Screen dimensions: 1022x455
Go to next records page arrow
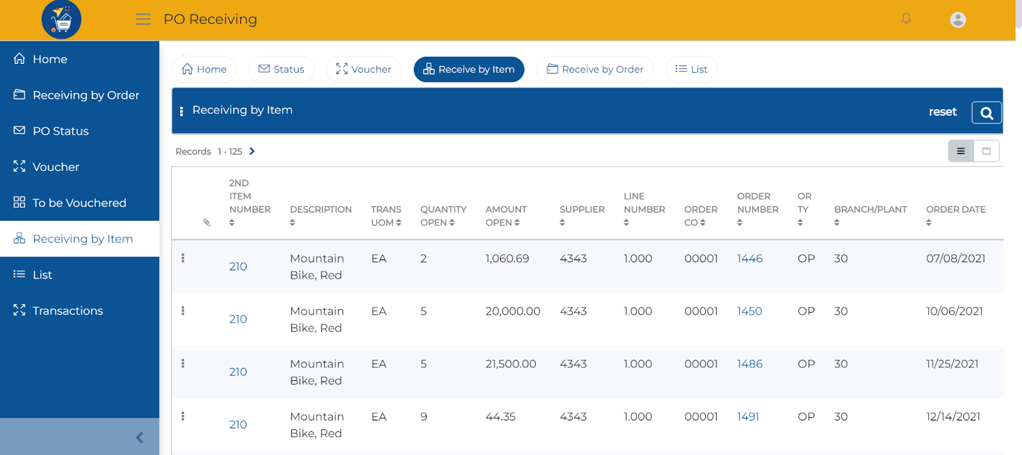tap(252, 151)
